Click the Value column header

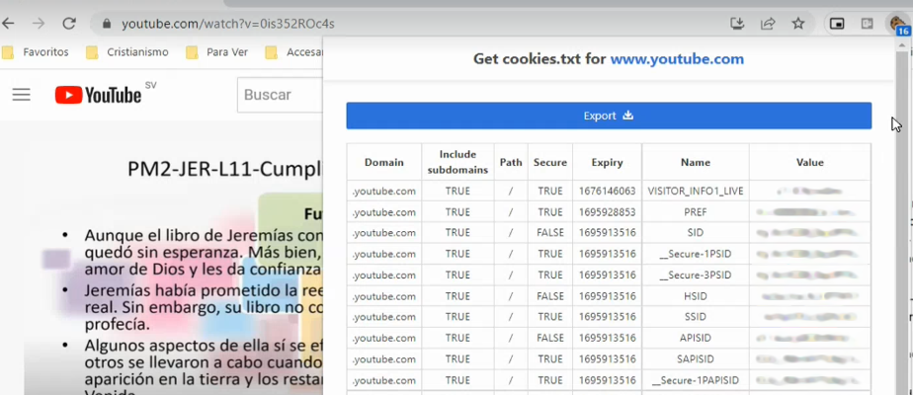coord(810,162)
